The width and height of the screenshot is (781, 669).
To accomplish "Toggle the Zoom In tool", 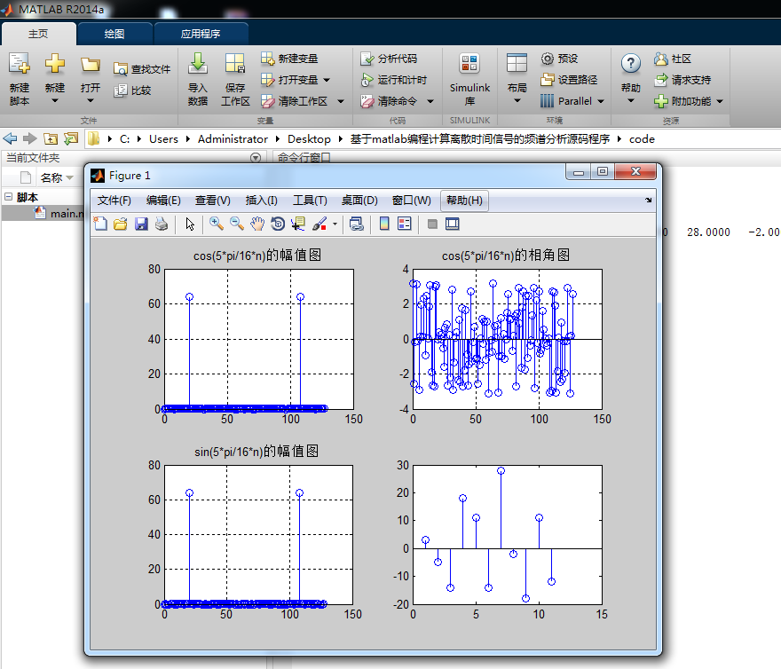I will click(217, 224).
